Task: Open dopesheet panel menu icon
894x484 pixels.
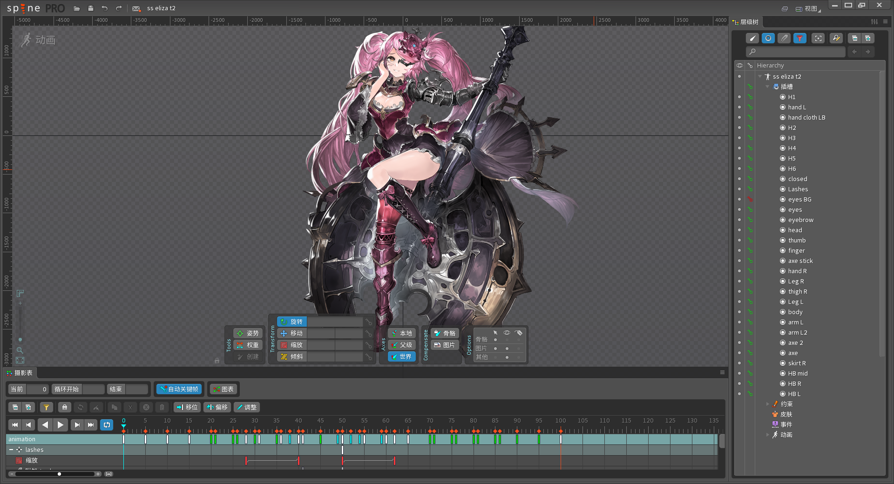Action: point(722,372)
